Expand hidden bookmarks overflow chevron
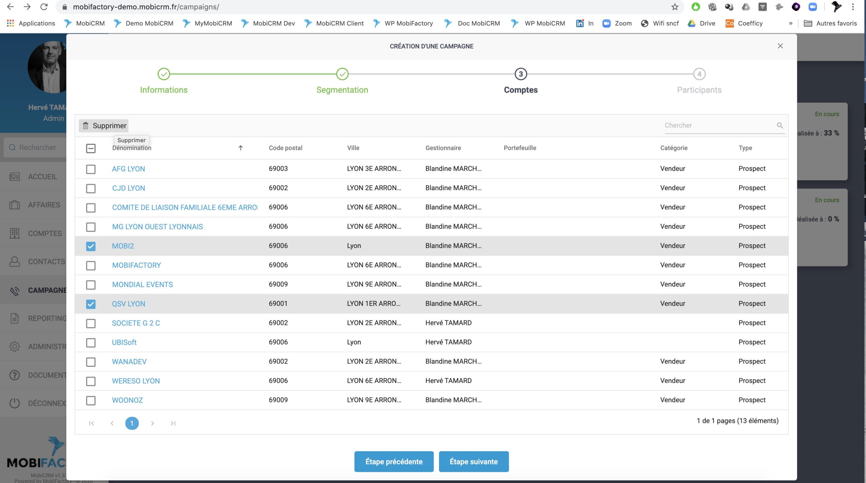Screen dimensions: 866x483 [x=791, y=23]
